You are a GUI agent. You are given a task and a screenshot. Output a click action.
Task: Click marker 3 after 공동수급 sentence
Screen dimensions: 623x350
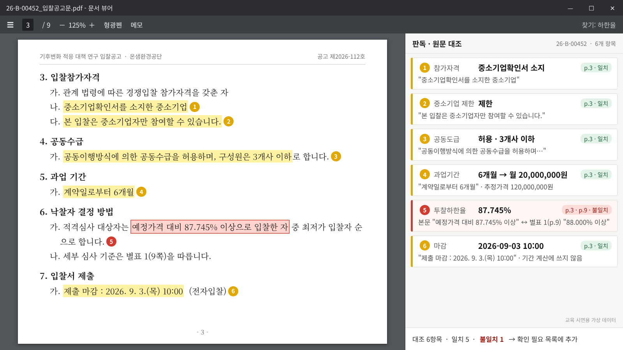pyautogui.click(x=336, y=156)
